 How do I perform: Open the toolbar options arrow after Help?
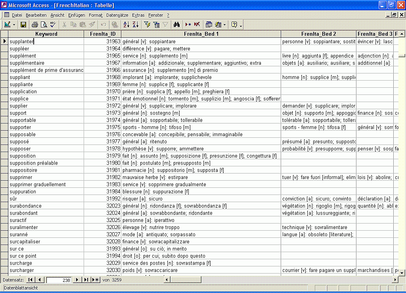pyautogui.click(x=241, y=25)
